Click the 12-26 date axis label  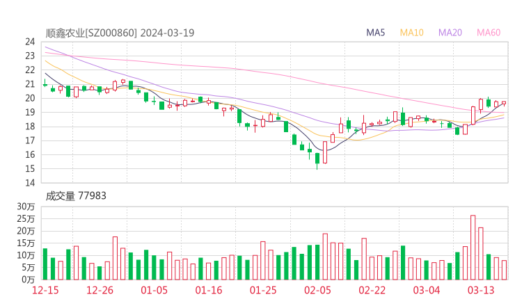point(100,290)
